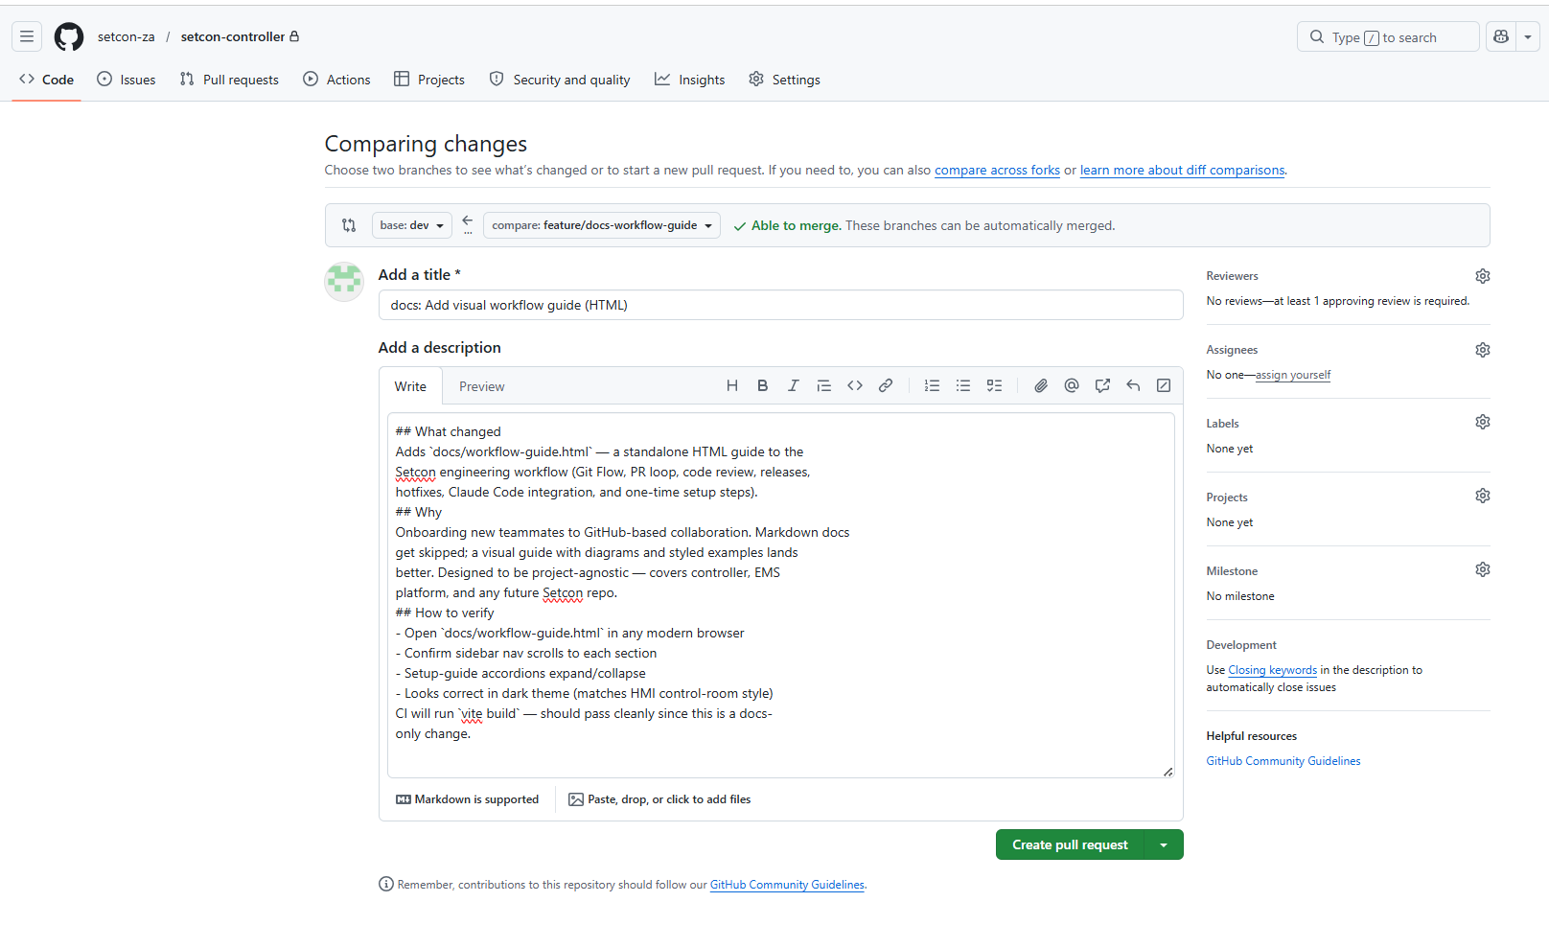Open 'learn more about diff comparisons' link
Screen dimensions: 1549x925
(1182, 171)
